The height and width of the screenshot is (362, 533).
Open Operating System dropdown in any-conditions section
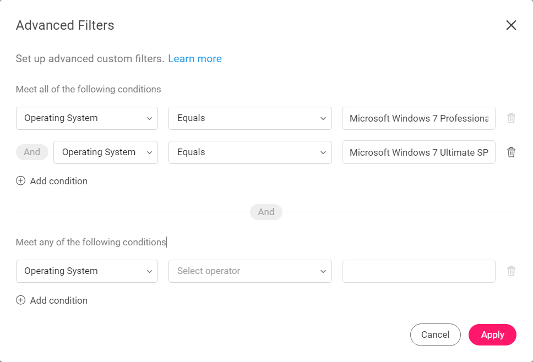pos(87,271)
